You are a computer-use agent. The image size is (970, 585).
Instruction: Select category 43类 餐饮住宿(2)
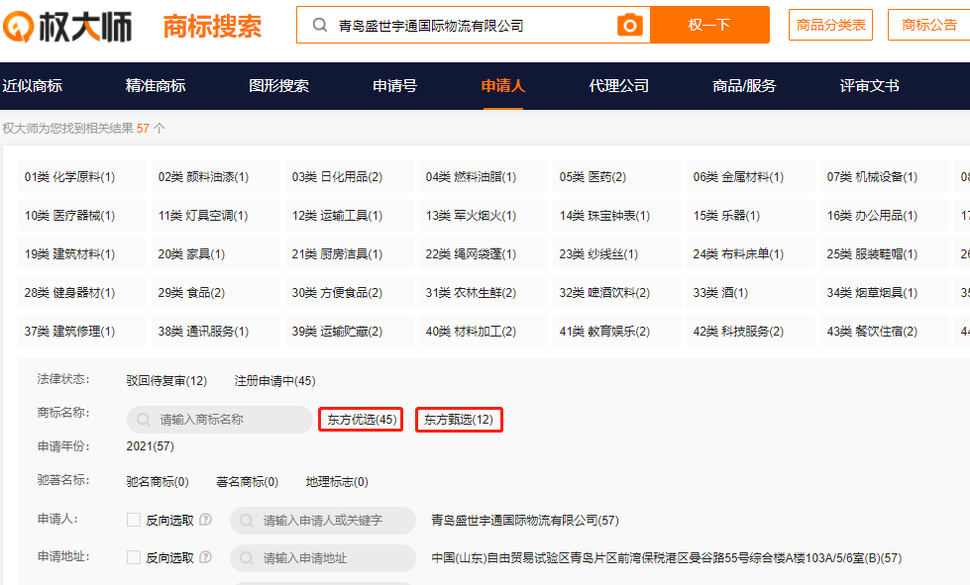click(885, 332)
